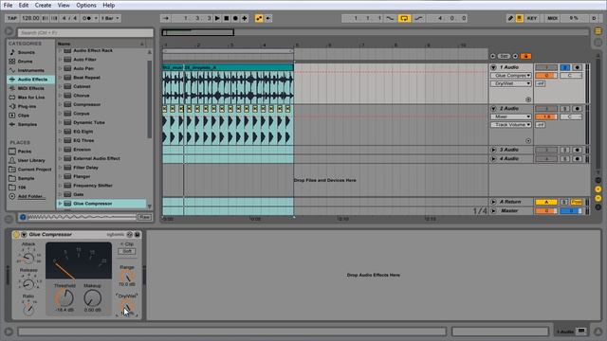Toggle solo on the 1 Audio track
The width and height of the screenshot is (607, 341).
pos(565,67)
